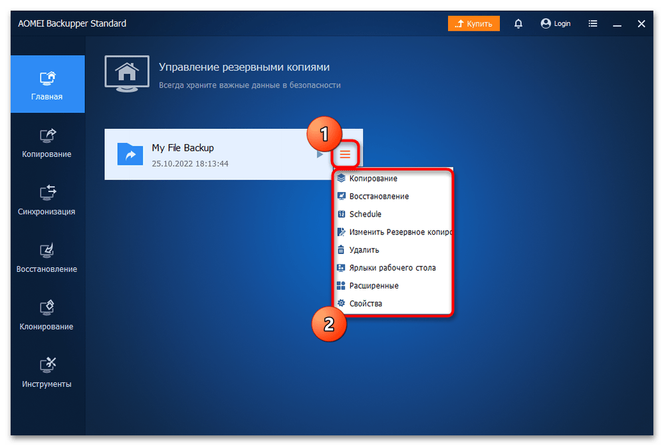Open the orange hamburger menu of backup task
664x446 pixels.
pos(345,155)
